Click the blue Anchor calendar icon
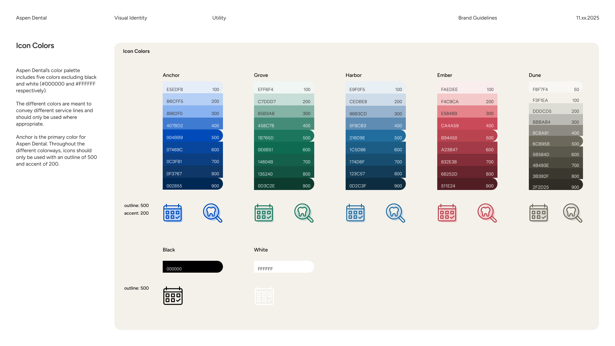The image size is (615, 346). pos(173,213)
